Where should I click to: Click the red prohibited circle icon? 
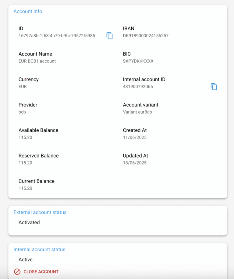pyautogui.click(x=17, y=272)
